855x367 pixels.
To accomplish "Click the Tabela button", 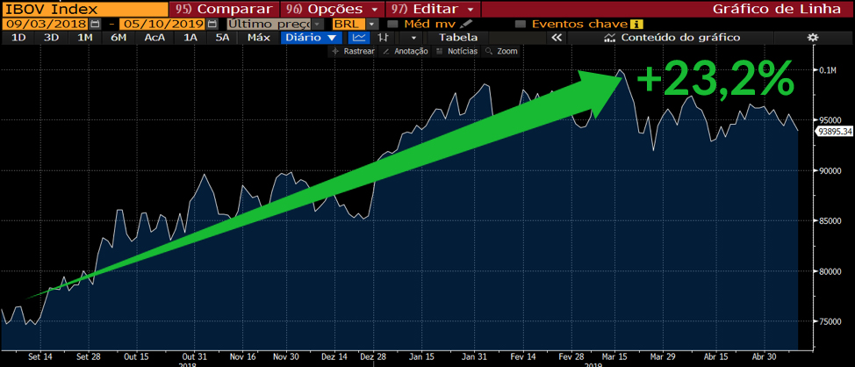I will pyautogui.click(x=458, y=38).
